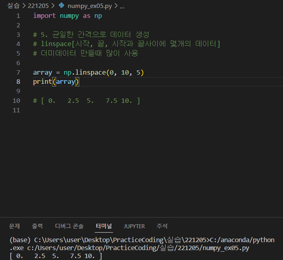Open the JUPYTER panel tab
Image resolution: width=283 pixels, height=260 pixels.
(134, 226)
